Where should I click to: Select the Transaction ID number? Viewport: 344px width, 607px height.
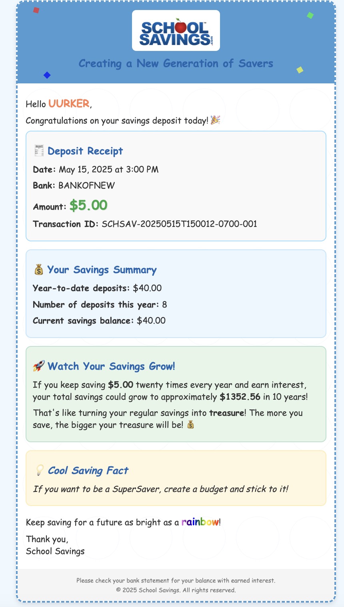coord(179,224)
